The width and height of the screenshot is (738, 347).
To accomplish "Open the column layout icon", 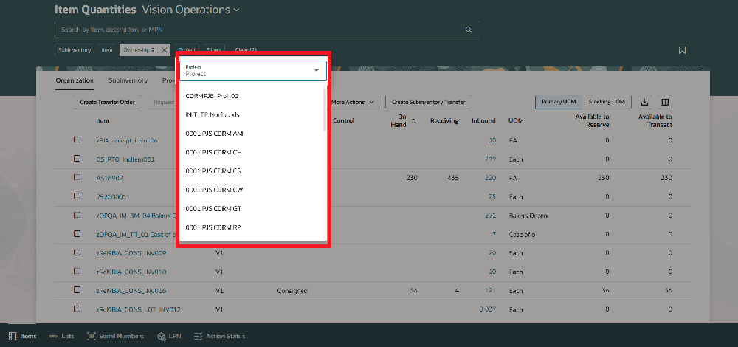I will click(x=664, y=102).
